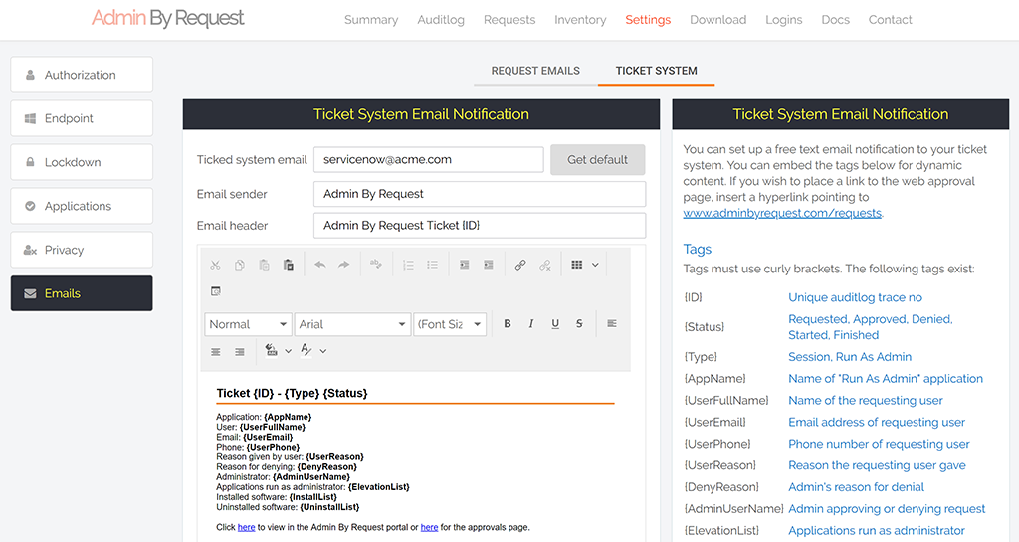This screenshot has height=542, width=1019.
Task: Click the dark Paste special clipboard icon
Action: [288, 265]
